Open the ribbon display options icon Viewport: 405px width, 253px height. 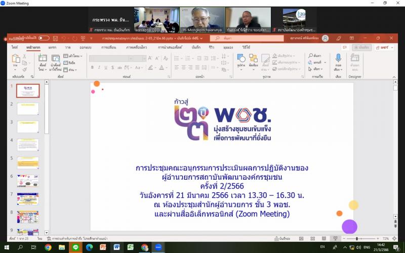pos(352,38)
